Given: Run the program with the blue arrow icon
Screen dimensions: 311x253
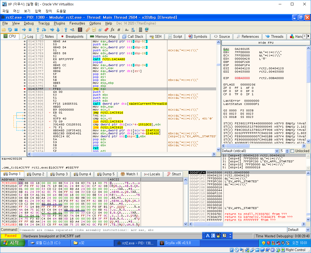Looking at the screenshot, I should click(x=24, y=30).
